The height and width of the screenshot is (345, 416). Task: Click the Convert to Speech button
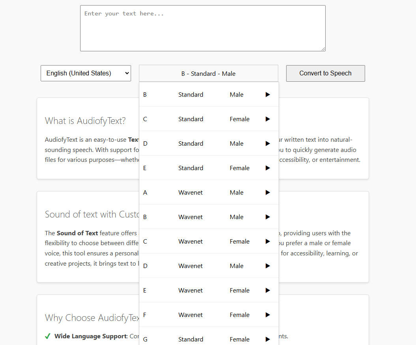pos(326,73)
